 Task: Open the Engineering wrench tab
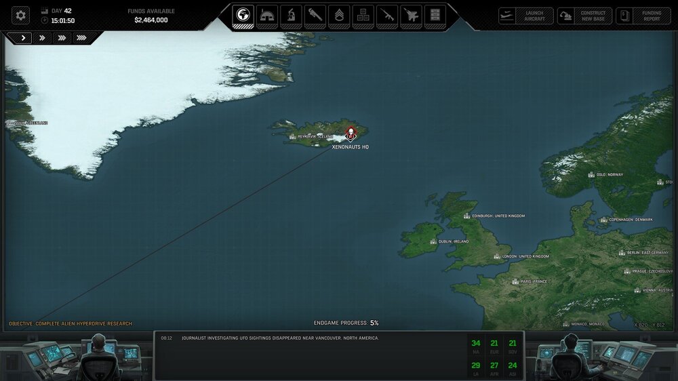(315, 16)
